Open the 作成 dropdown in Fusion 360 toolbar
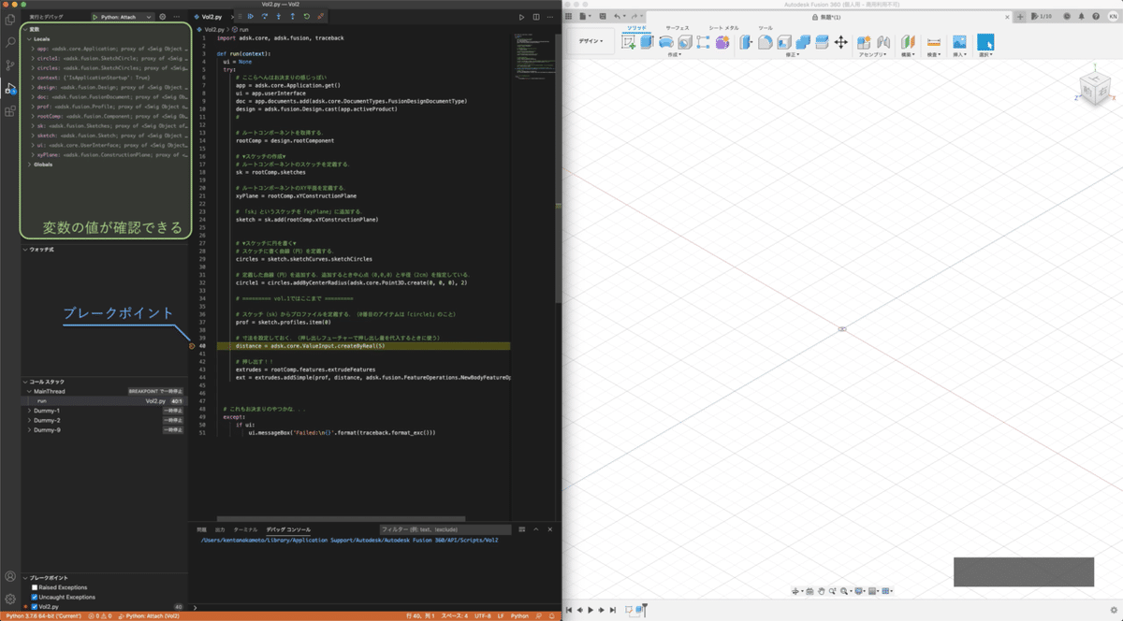The width and height of the screenshot is (1123, 621). 673,54
